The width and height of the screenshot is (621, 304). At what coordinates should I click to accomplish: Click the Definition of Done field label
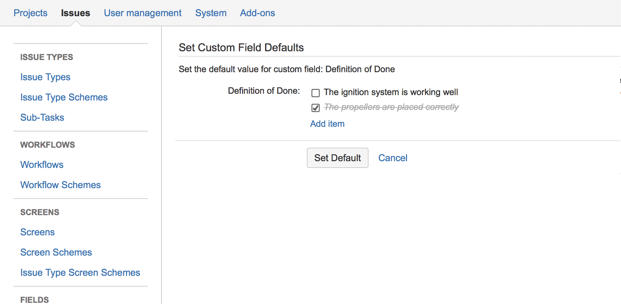(264, 91)
